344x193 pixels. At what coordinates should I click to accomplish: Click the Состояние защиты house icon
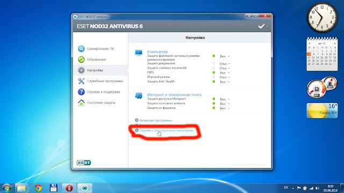click(x=81, y=102)
